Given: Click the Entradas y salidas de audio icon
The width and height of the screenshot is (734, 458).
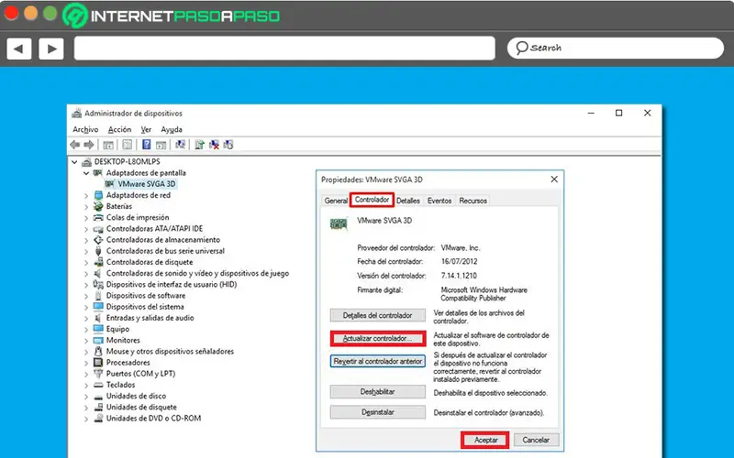Looking at the screenshot, I should pyautogui.click(x=98, y=318).
